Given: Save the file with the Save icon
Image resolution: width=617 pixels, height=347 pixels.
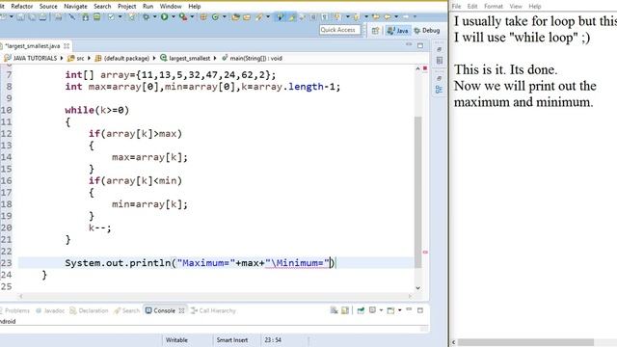Looking at the screenshot, I should coord(20,17).
